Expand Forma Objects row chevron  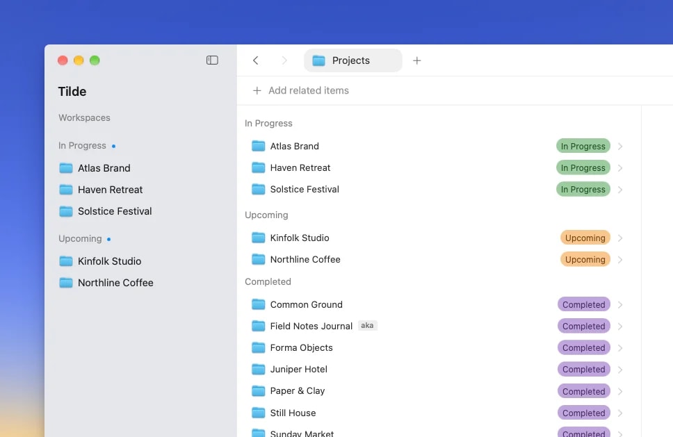coord(620,348)
